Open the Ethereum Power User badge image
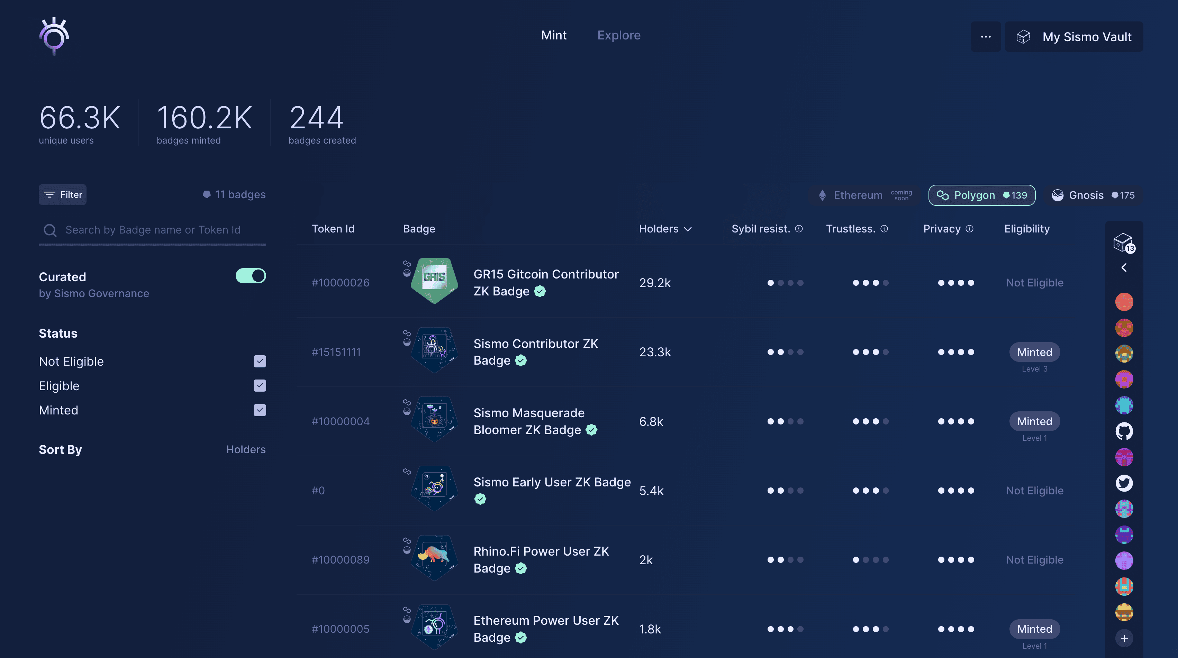The image size is (1178, 658). pyautogui.click(x=434, y=627)
